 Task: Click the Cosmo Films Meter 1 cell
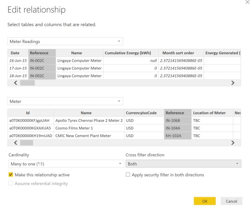tap(89, 128)
